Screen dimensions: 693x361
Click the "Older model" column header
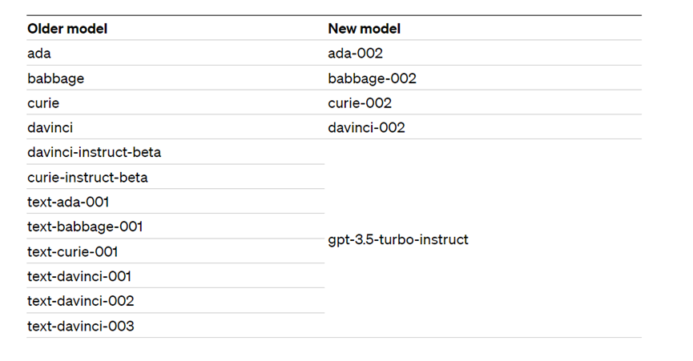(x=67, y=29)
